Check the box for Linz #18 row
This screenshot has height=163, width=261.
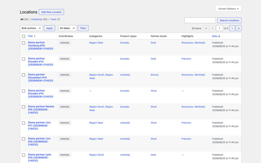coord(23,139)
